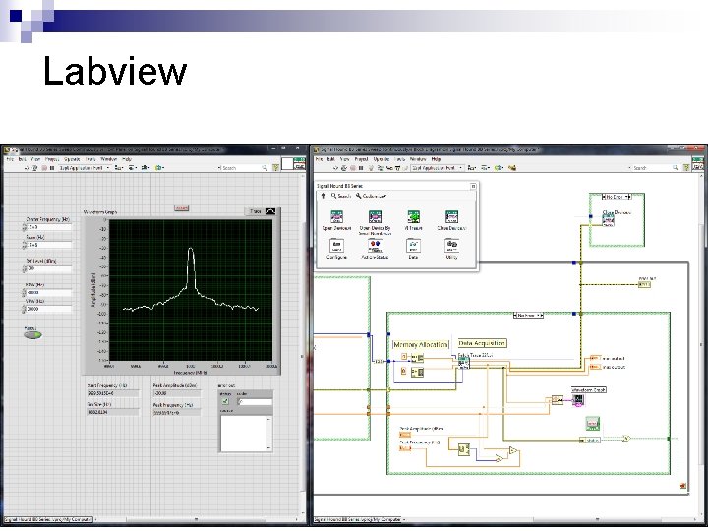The width and height of the screenshot is (708, 531).
Task: Click VI Tree icon in palette
Action: coord(414,216)
